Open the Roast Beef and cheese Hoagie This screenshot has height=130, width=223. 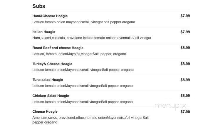click(58, 48)
